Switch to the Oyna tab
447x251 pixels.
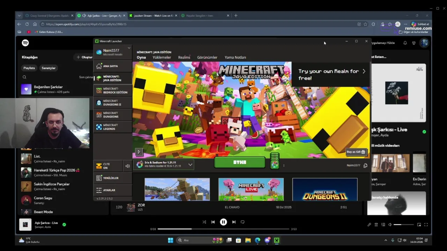[x=141, y=57]
